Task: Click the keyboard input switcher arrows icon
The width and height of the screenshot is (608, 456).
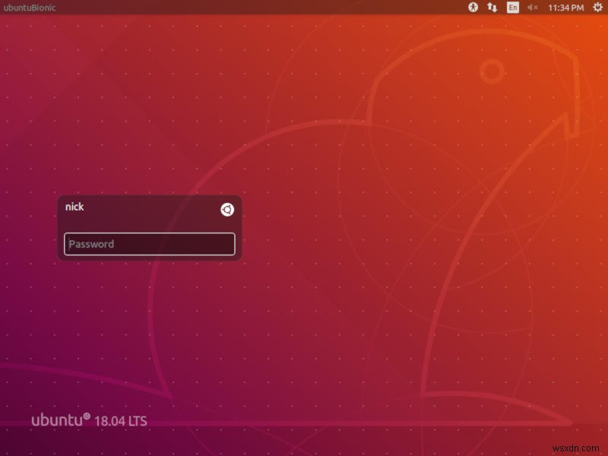Action: (x=491, y=8)
